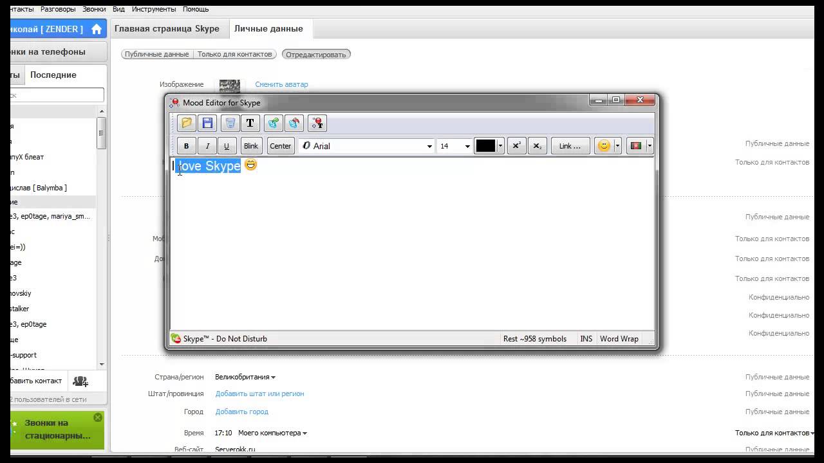This screenshot has width=824, height=463.
Task: Toggle Center alignment
Action: tap(280, 146)
